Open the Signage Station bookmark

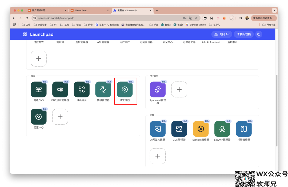point(196,25)
